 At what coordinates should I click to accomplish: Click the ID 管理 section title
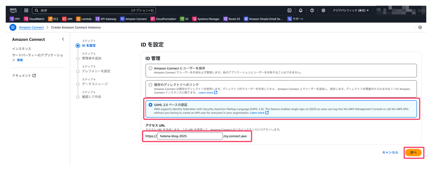coord(153,58)
